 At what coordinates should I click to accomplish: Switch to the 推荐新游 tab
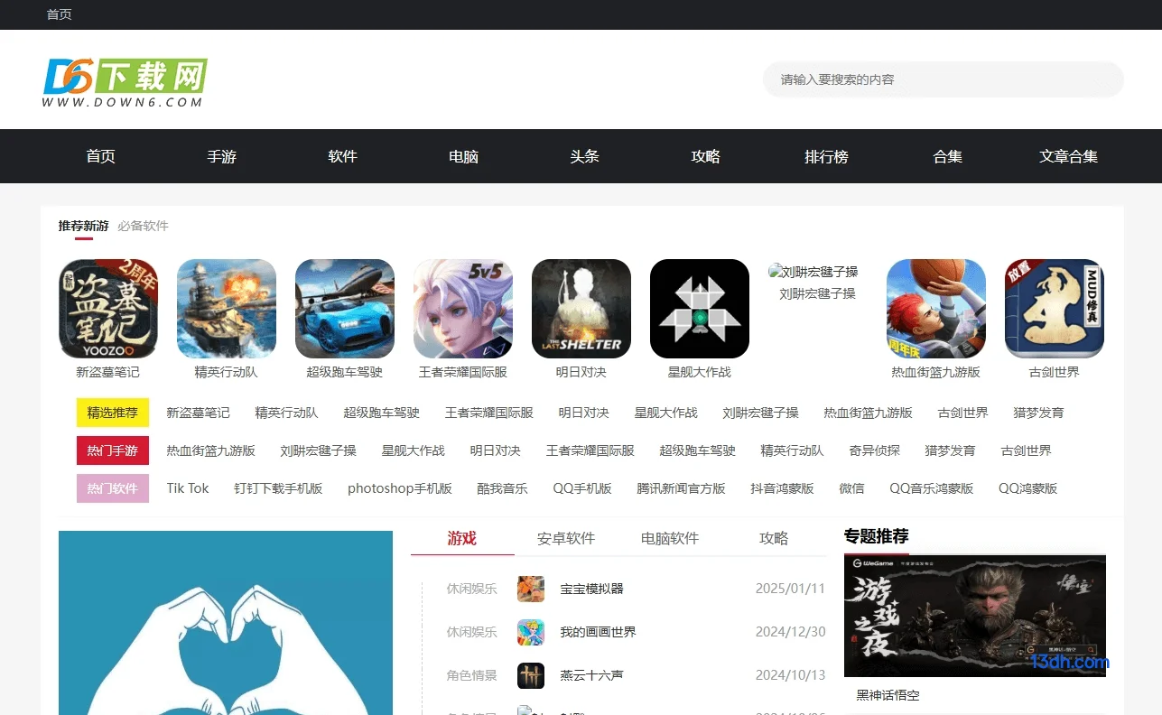coord(84,226)
